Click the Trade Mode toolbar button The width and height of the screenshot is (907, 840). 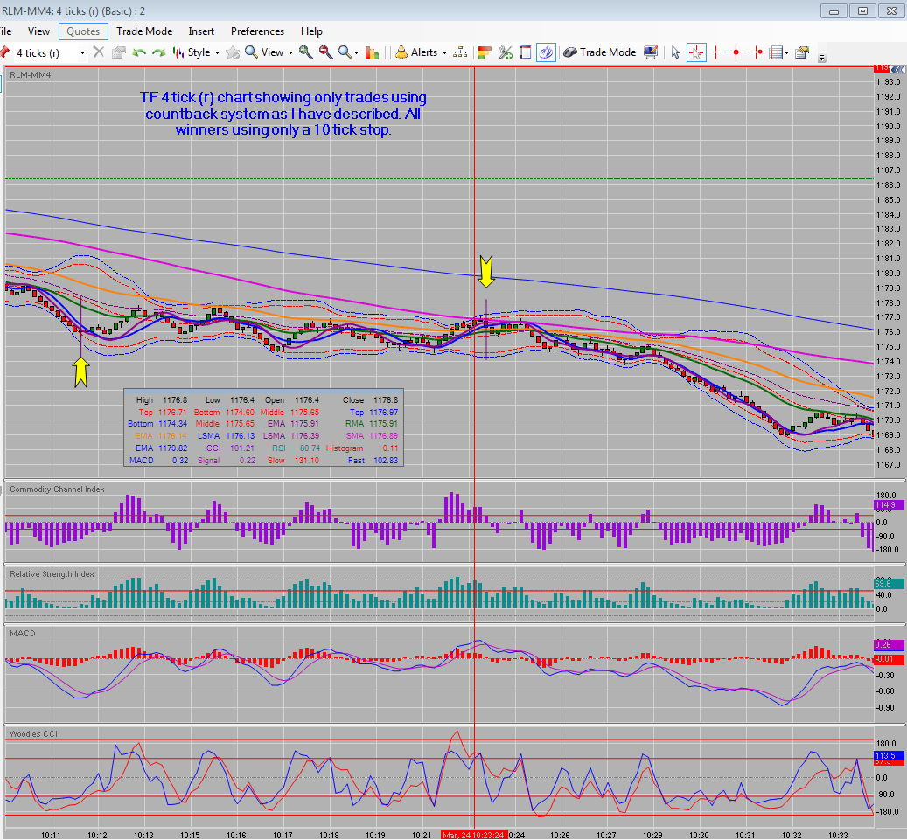pos(600,52)
